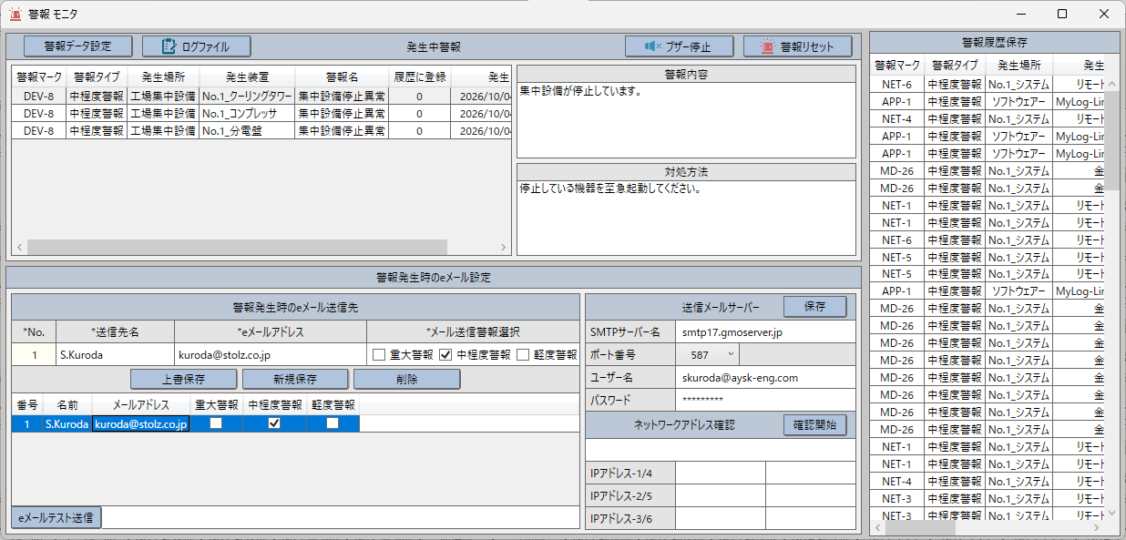Click S.Kuroda name cell in recipients list
The image size is (1126, 540).
click(x=67, y=423)
